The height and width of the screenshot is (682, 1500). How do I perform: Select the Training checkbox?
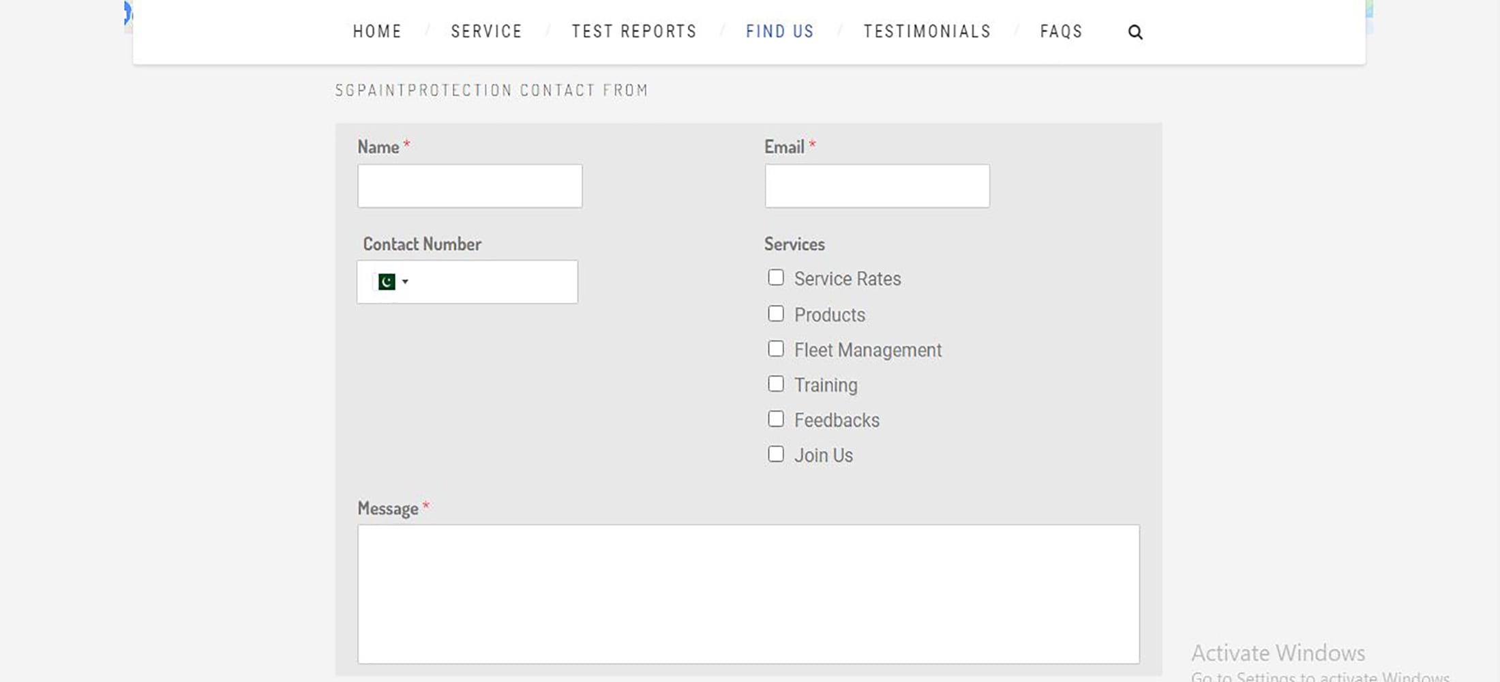tap(775, 384)
